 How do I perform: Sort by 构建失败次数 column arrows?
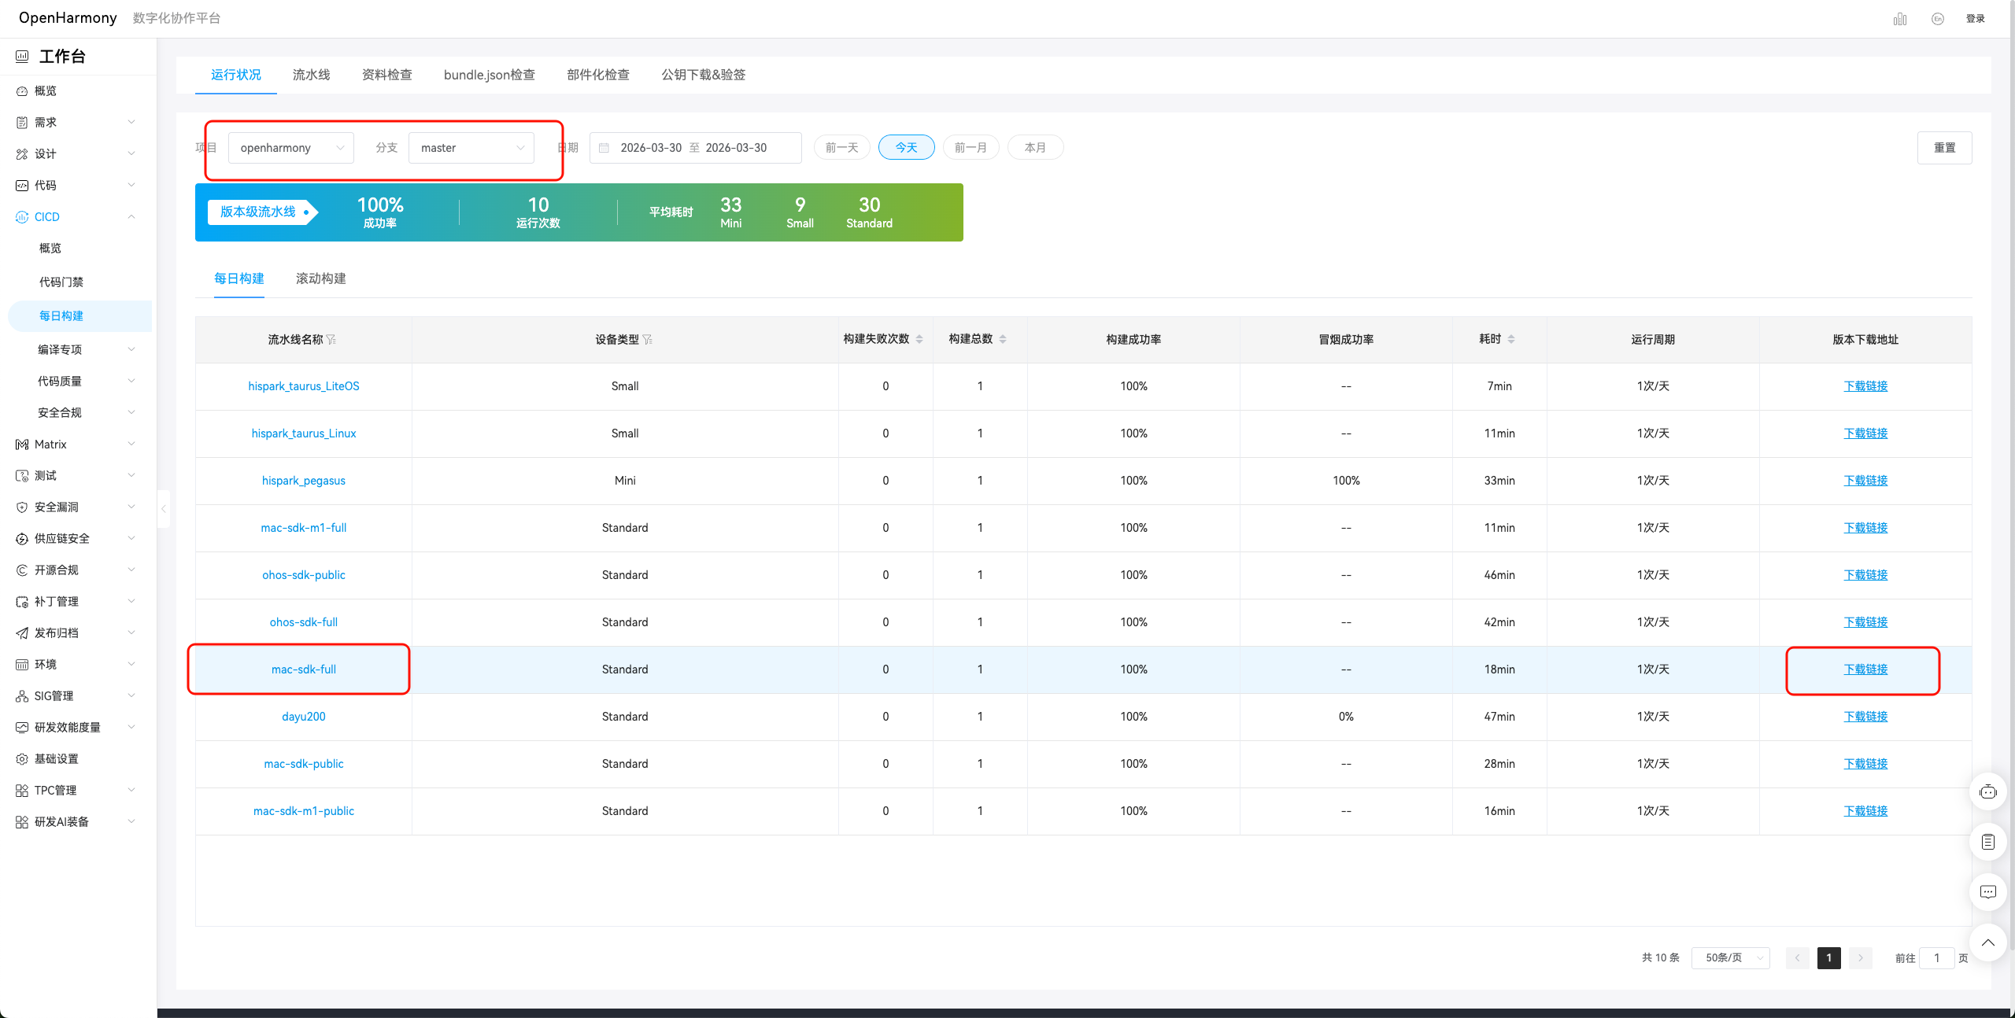[x=919, y=339]
